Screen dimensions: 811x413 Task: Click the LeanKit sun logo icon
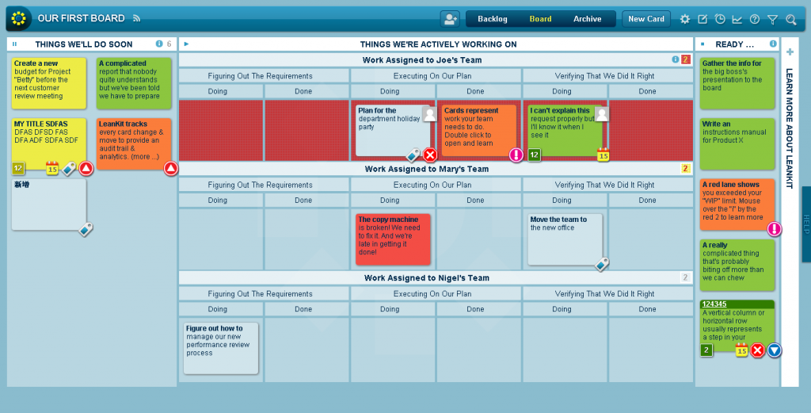pyautogui.click(x=19, y=19)
